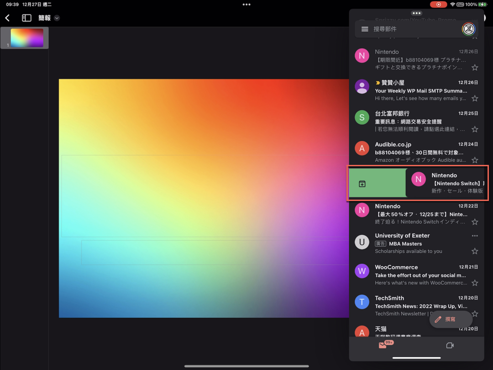The width and height of the screenshot is (493, 370).
Task: Star the Audible.co.jp email
Action: 475,160
